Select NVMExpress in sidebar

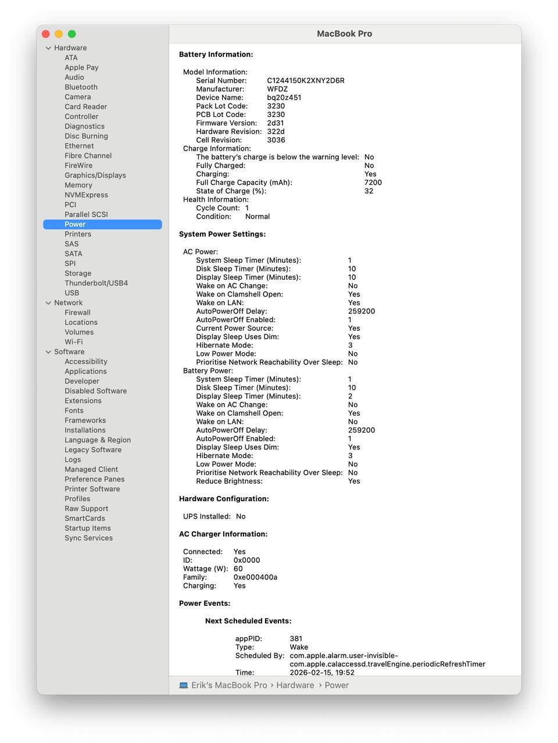click(x=86, y=195)
